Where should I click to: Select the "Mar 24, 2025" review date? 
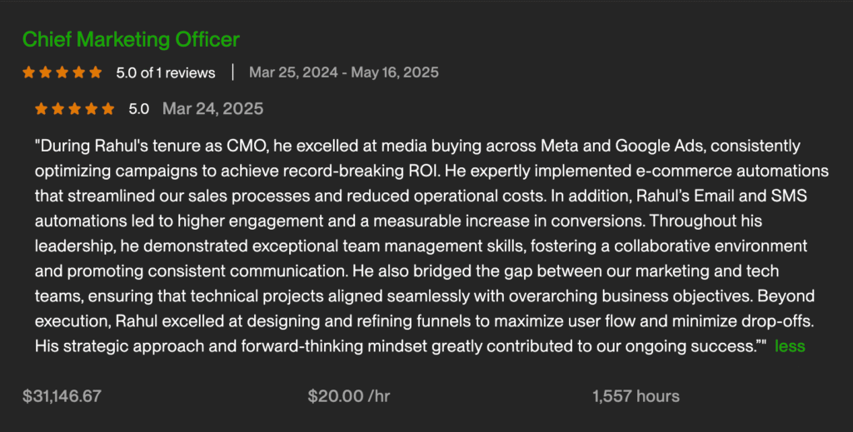click(212, 109)
